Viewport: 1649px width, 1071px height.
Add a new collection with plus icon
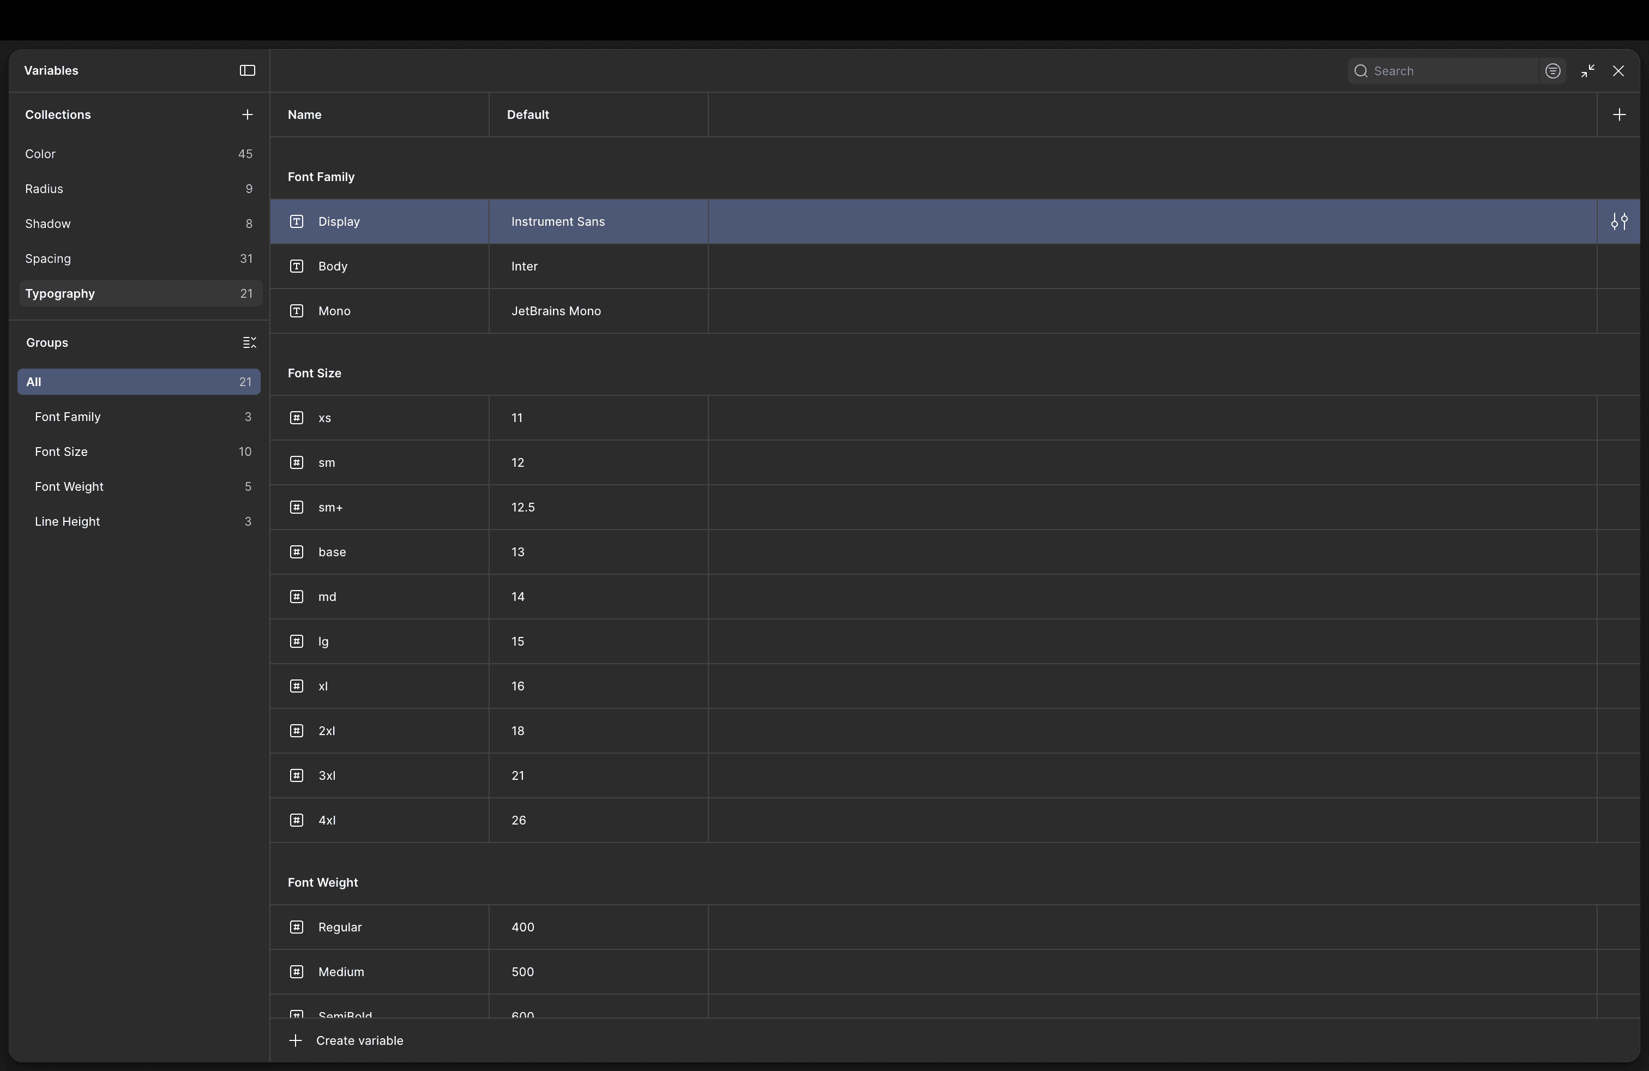248,115
